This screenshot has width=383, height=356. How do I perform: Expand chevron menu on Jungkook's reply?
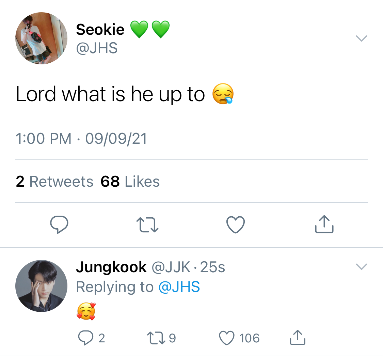coord(362,266)
